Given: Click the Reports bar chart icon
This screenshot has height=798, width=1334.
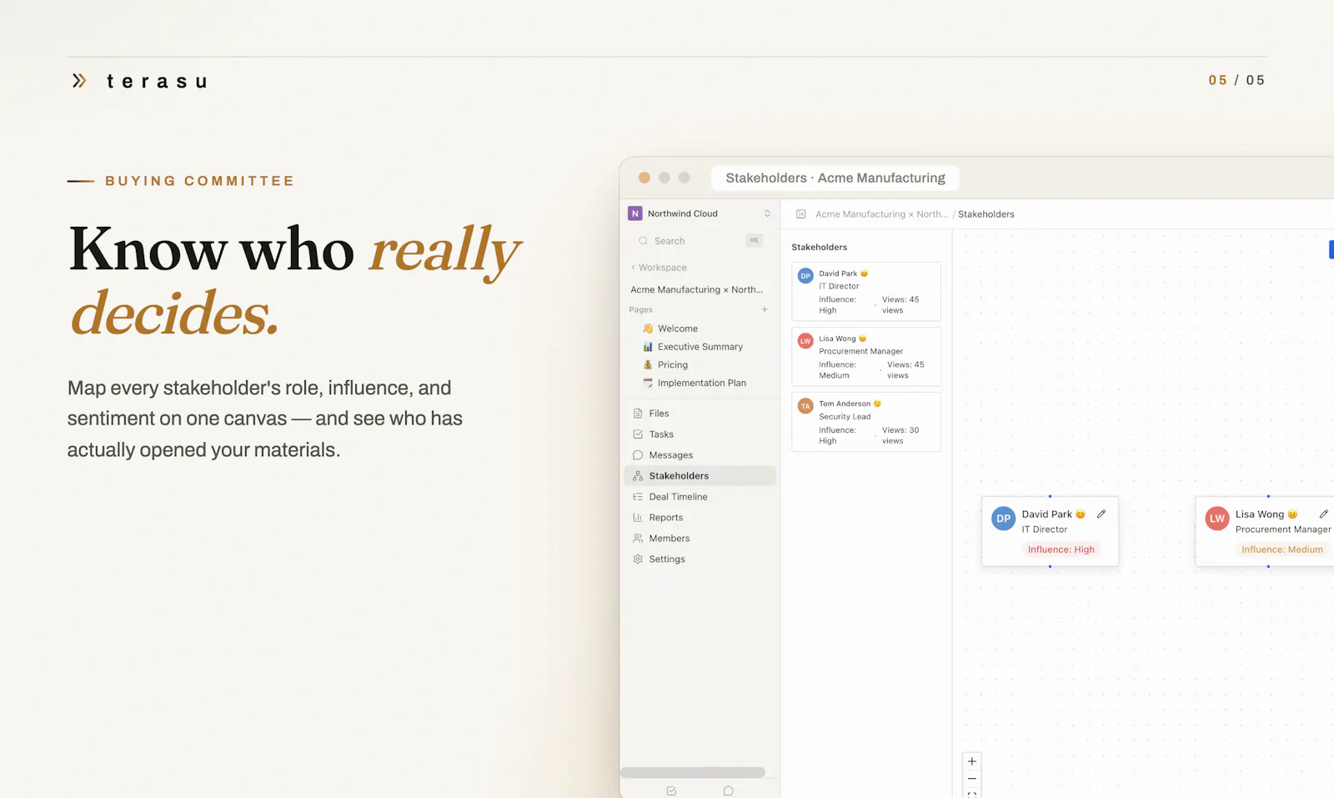Looking at the screenshot, I should click(x=638, y=518).
